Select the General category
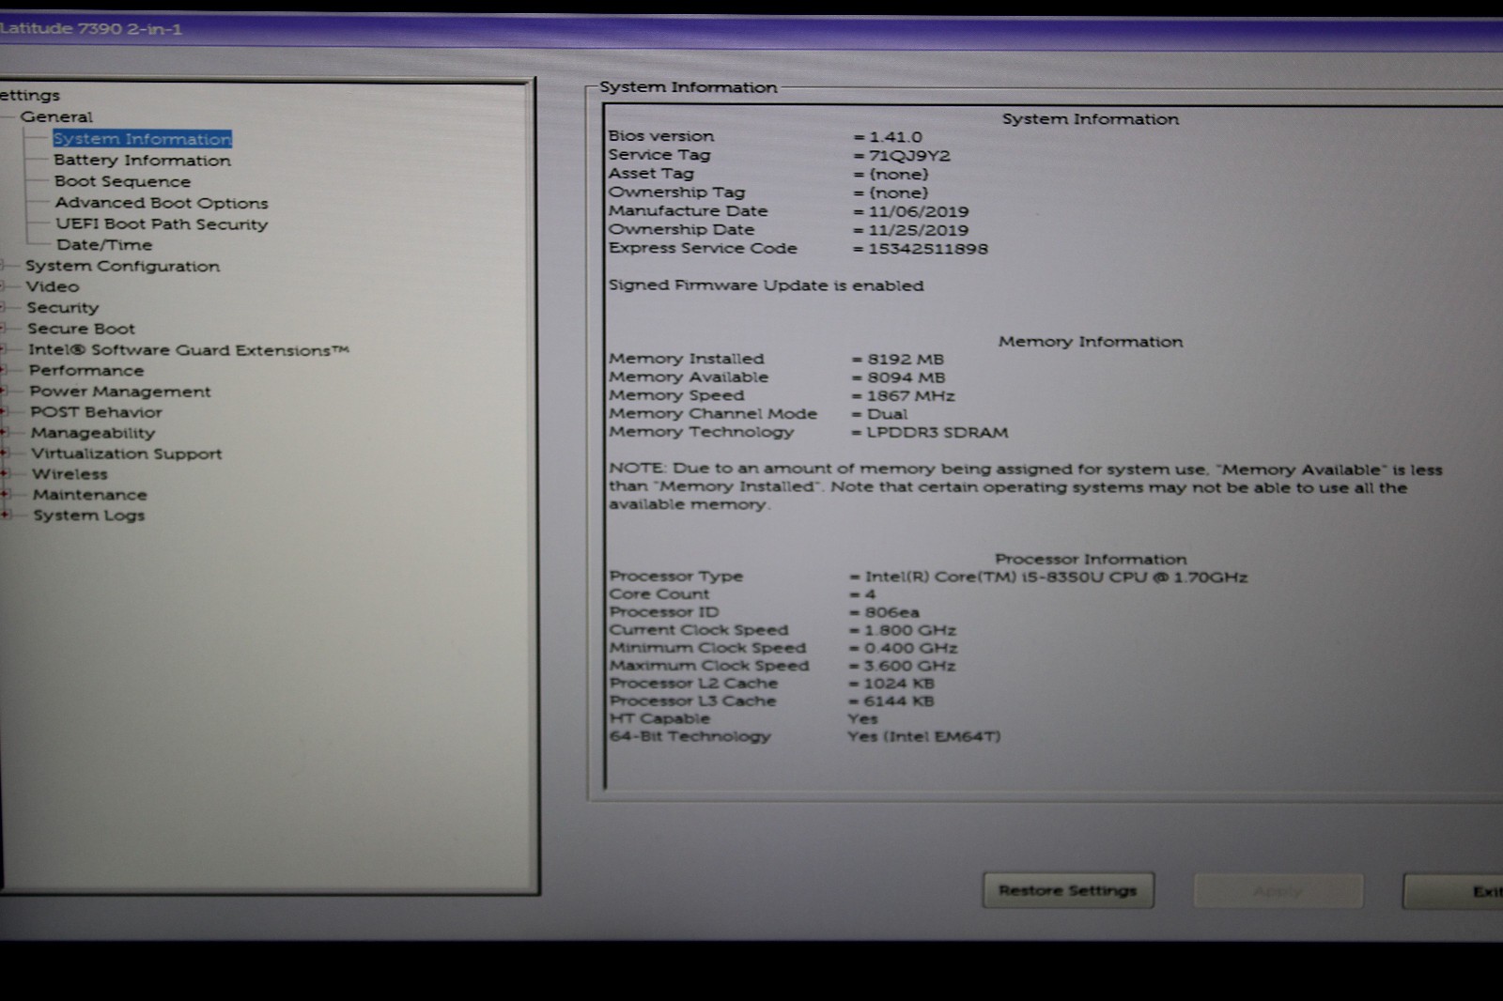 [56, 117]
